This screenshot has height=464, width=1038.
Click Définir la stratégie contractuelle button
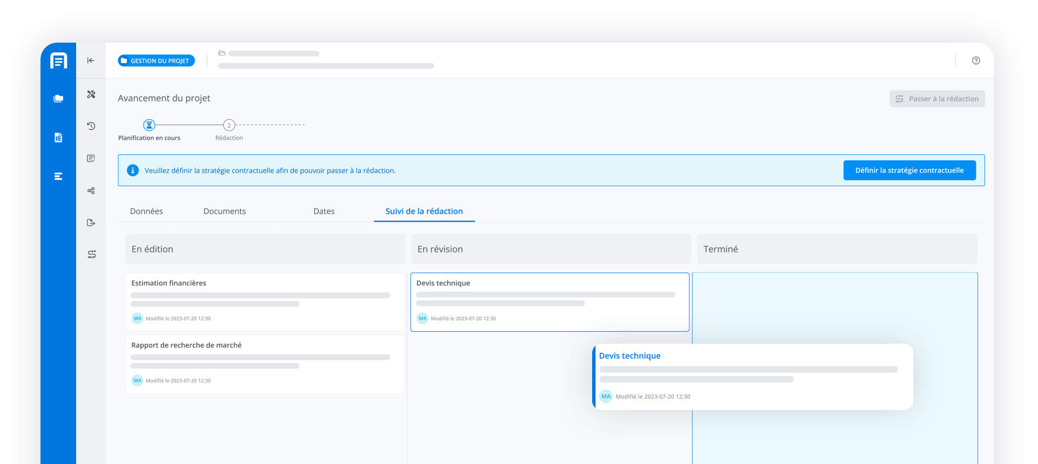pos(909,170)
